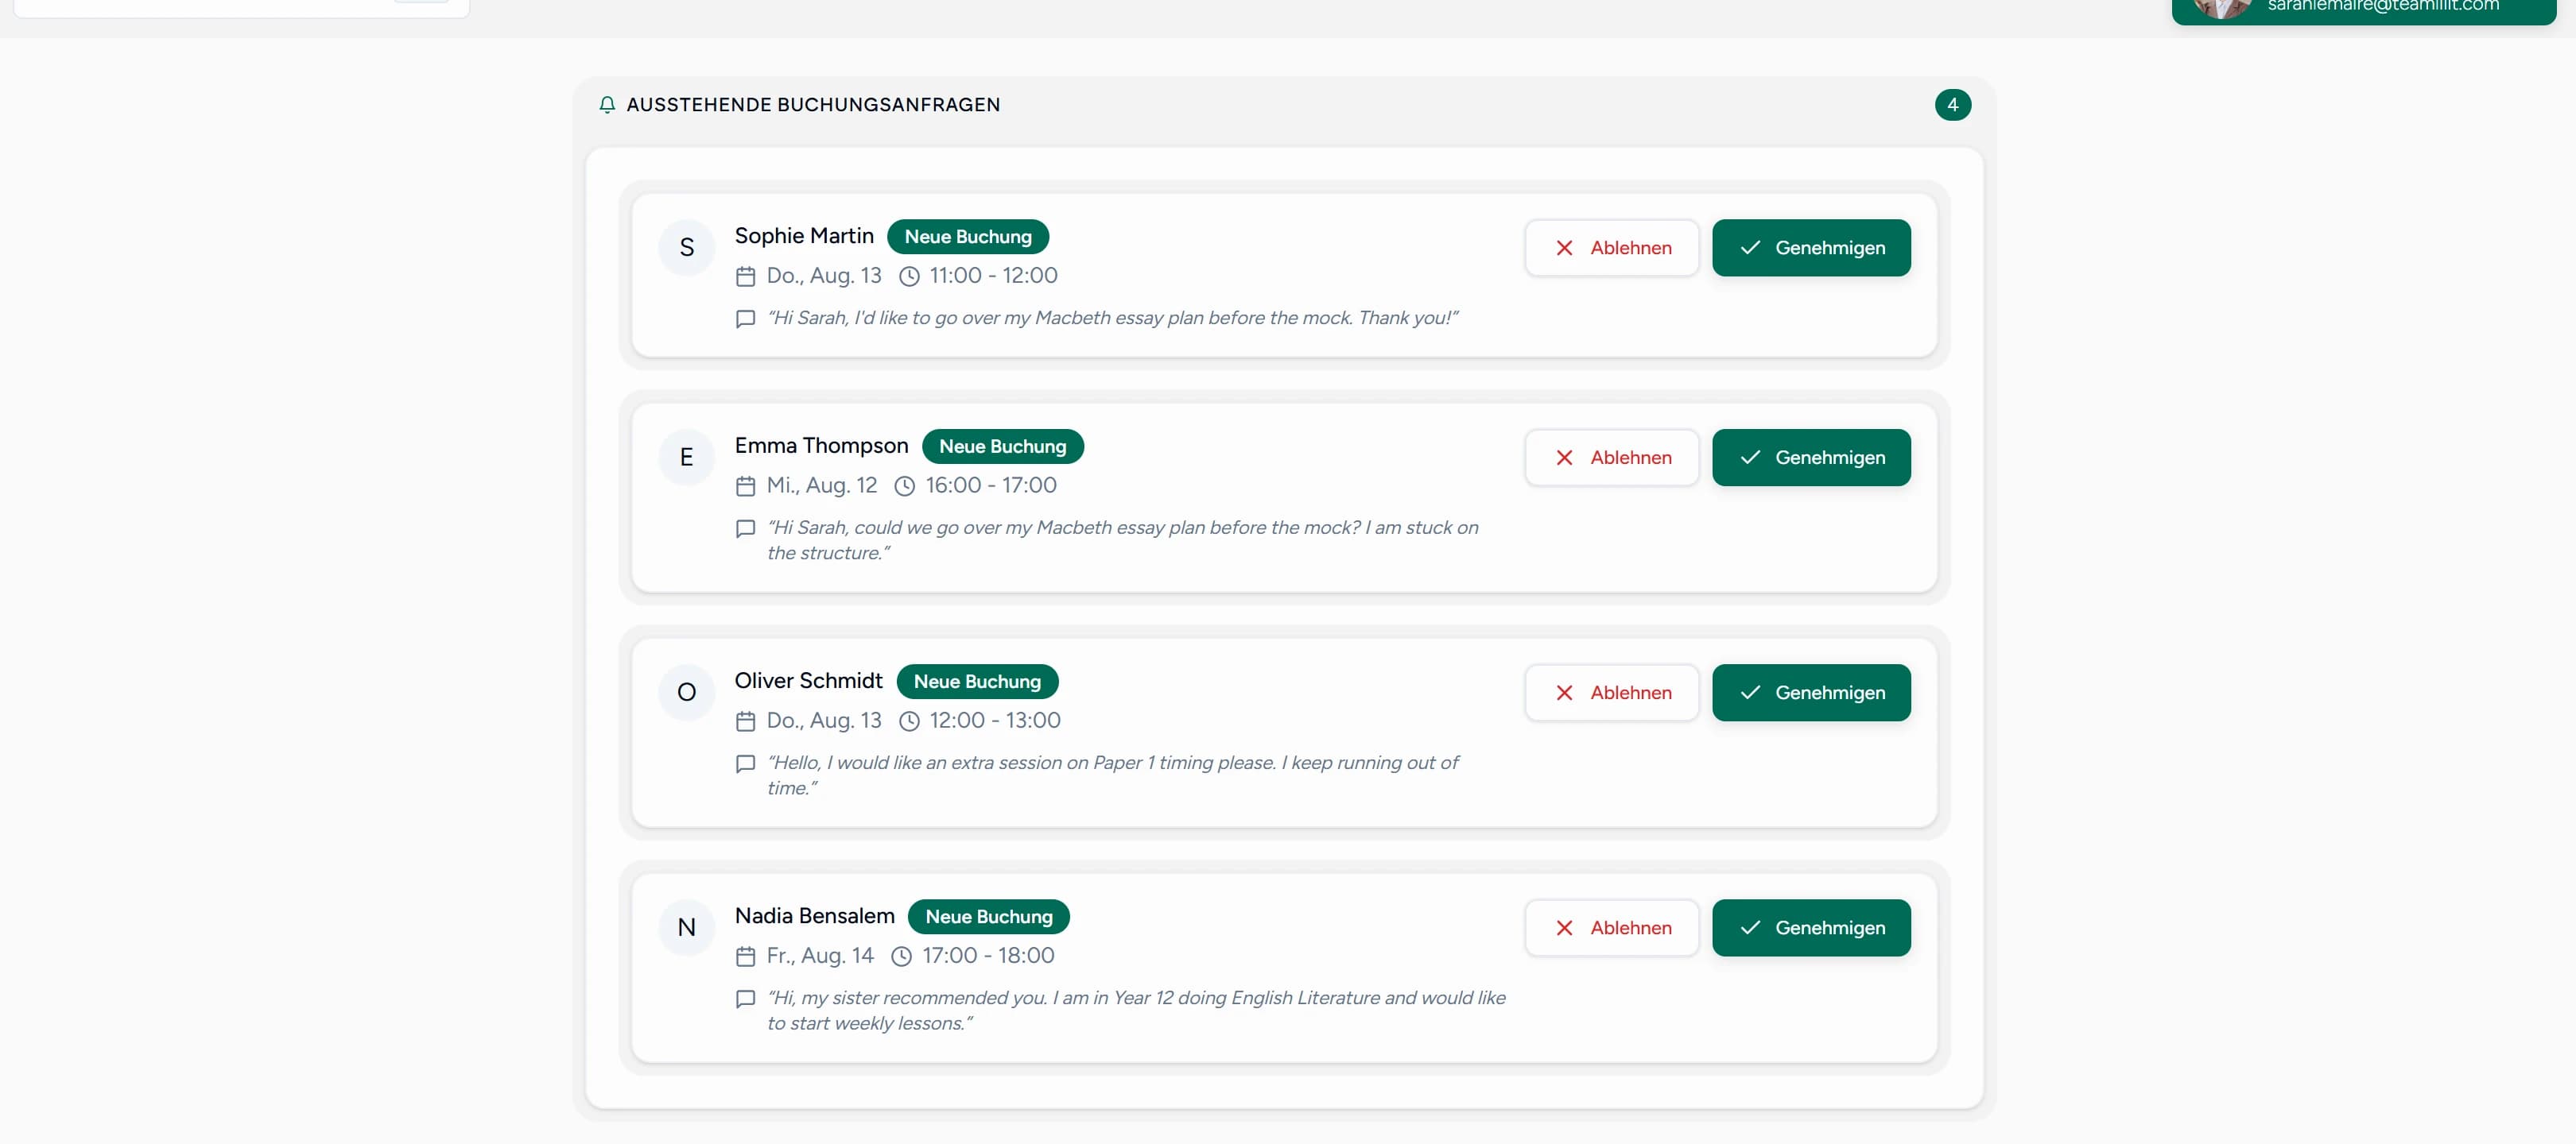This screenshot has height=1144, width=2576.
Task: Click Emma Thompson's E avatar
Action: click(687, 458)
